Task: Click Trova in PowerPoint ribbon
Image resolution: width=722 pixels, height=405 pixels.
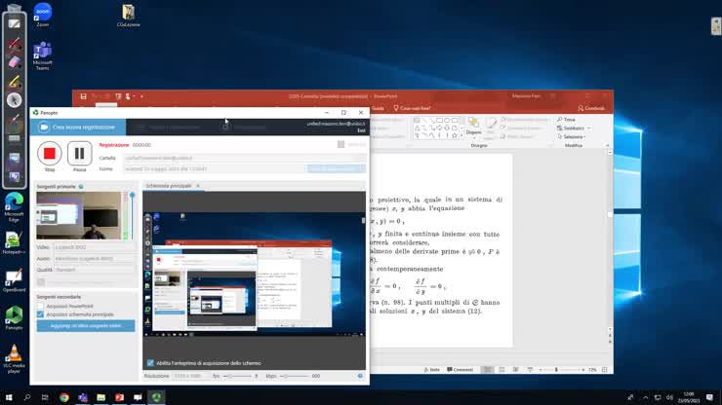Action: pos(569,120)
